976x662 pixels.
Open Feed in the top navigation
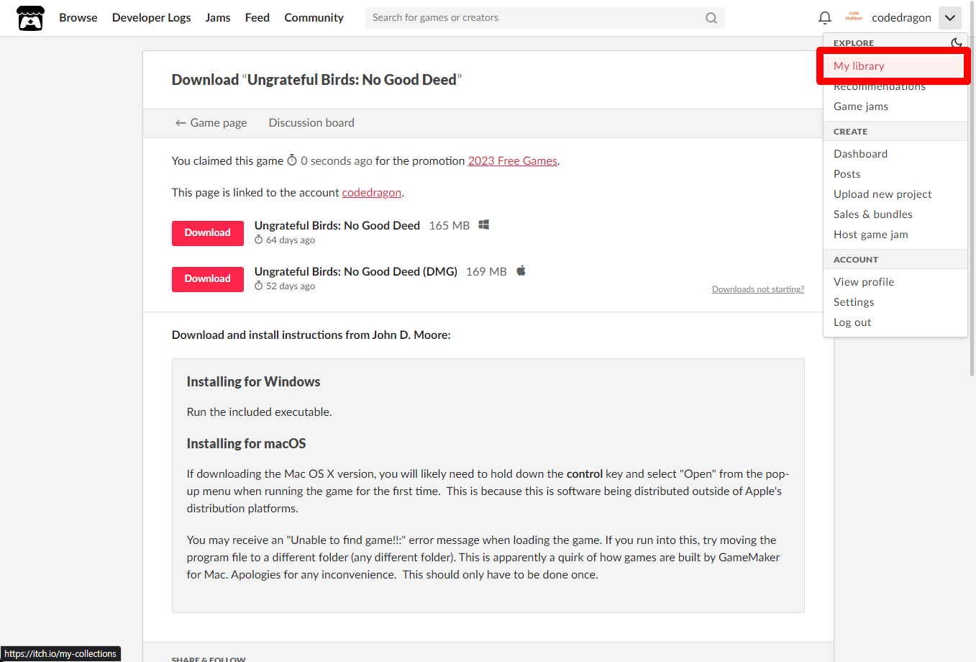tap(257, 18)
